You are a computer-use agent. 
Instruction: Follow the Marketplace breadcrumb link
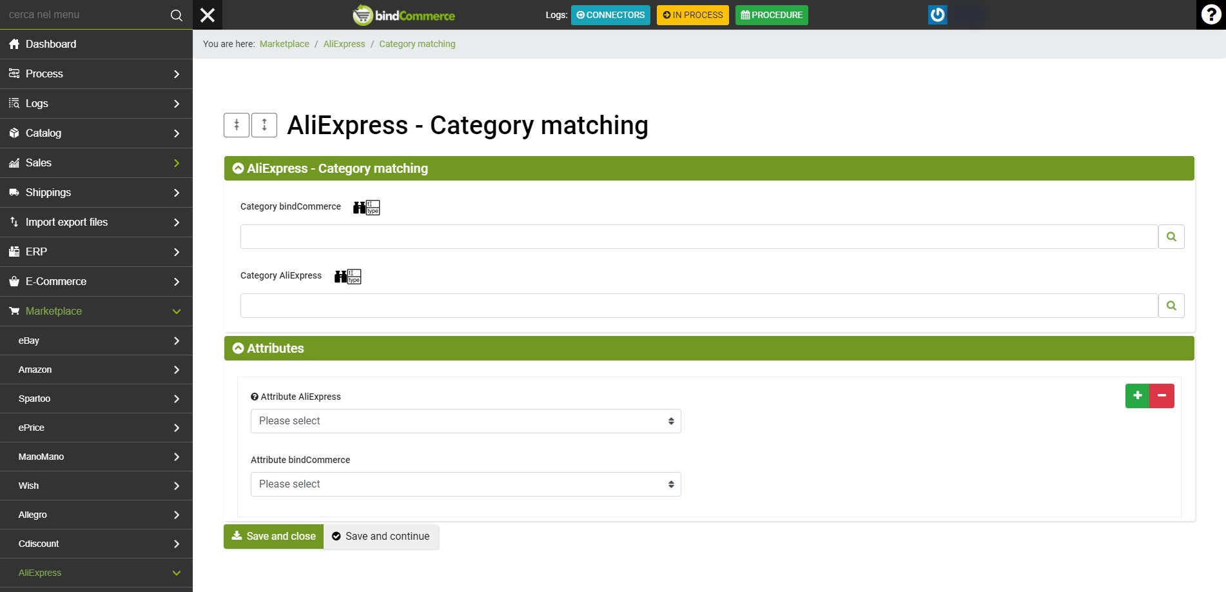pyautogui.click(x=284, y=44)
